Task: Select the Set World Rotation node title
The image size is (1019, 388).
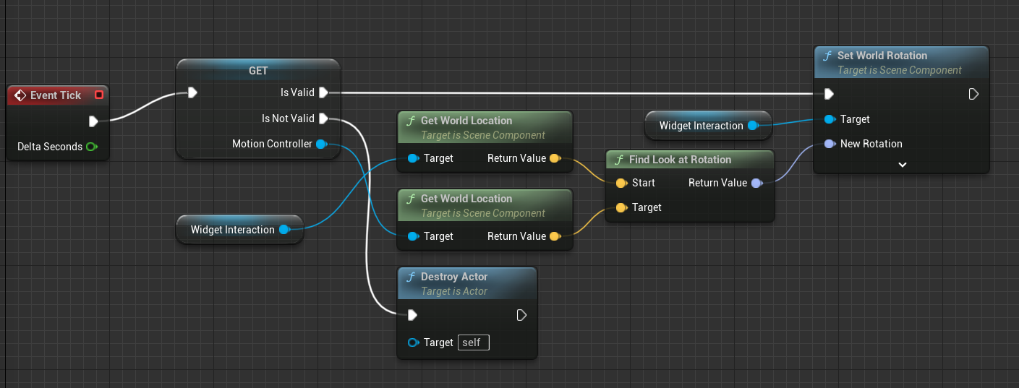Action: (x=882, y=56)
